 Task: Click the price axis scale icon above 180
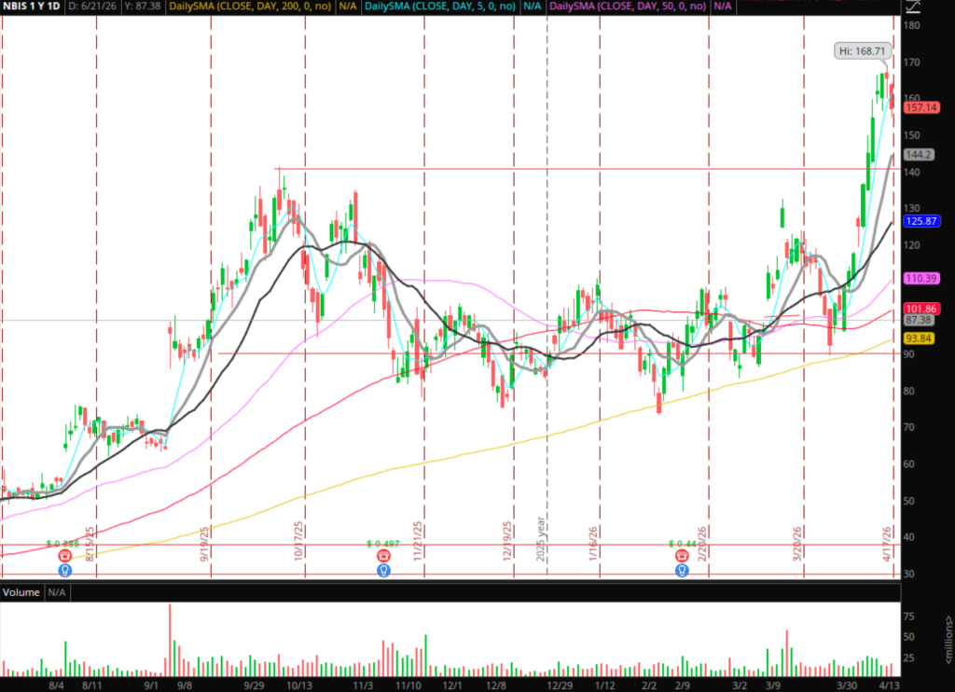coord(915,7)
